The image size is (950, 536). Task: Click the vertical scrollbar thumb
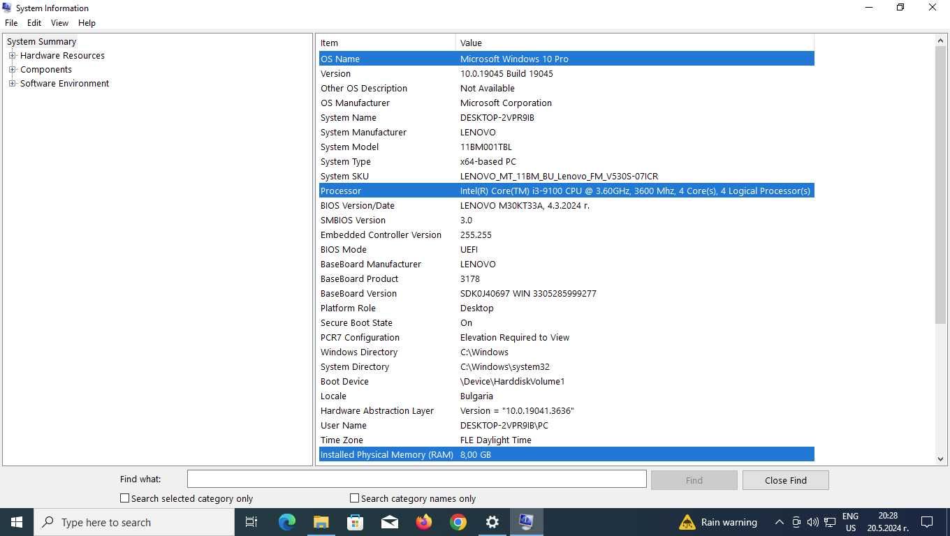pos(940,185)
